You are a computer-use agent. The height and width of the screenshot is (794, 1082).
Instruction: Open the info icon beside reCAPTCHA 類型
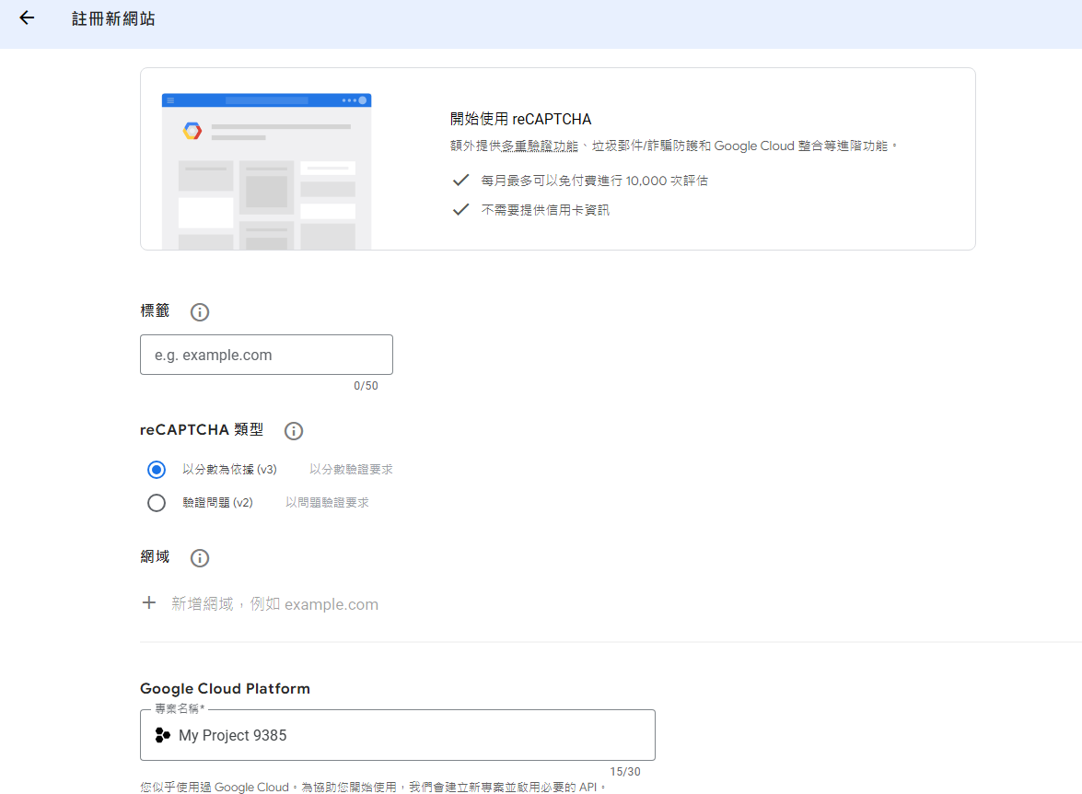pyautogui.click(x=293, y=430)
